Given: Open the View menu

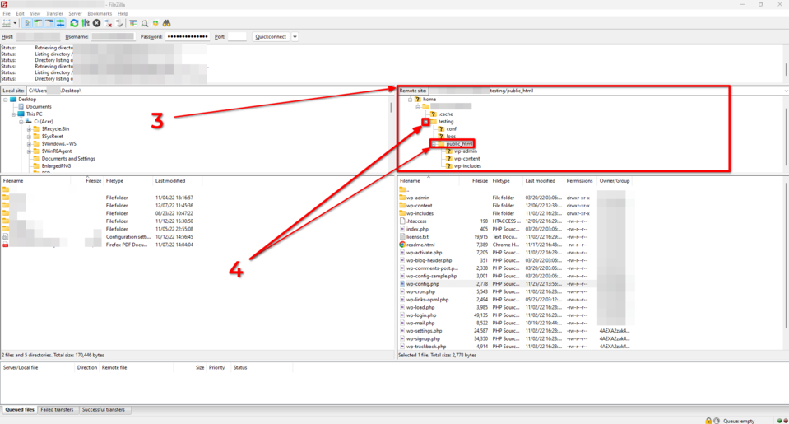Looking at the screenshot, I should tap(35, 14).
